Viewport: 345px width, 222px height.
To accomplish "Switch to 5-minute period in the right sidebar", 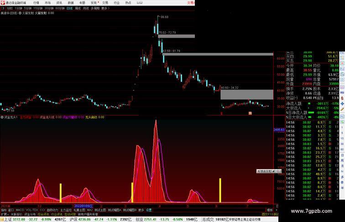I will click(x=342, y=133).
